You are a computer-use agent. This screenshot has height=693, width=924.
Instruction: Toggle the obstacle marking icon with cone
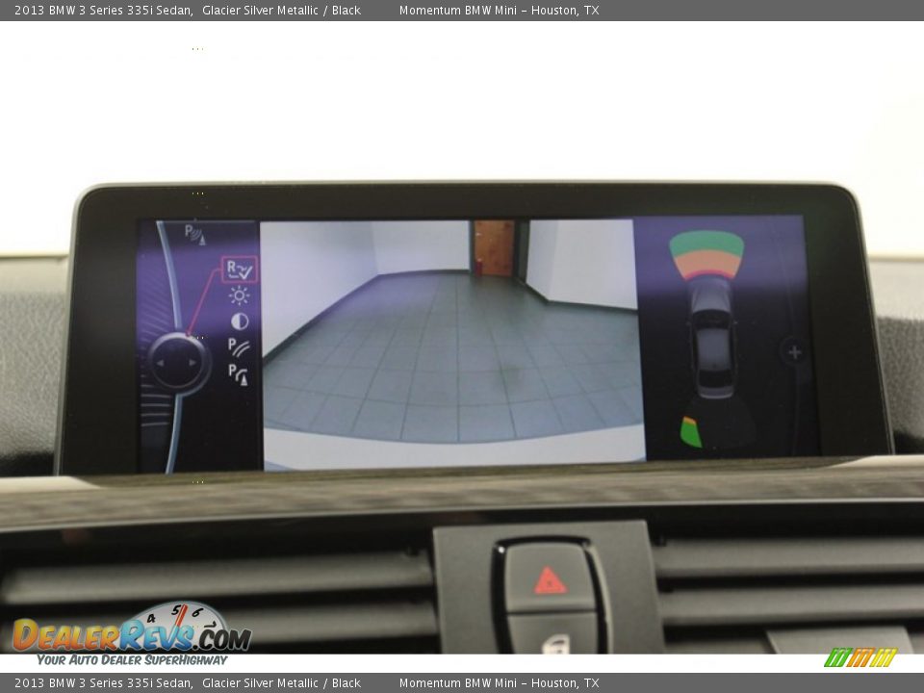239,373
